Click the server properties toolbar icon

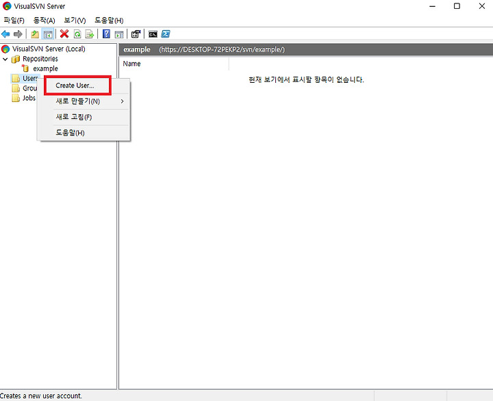coord(136,34)
